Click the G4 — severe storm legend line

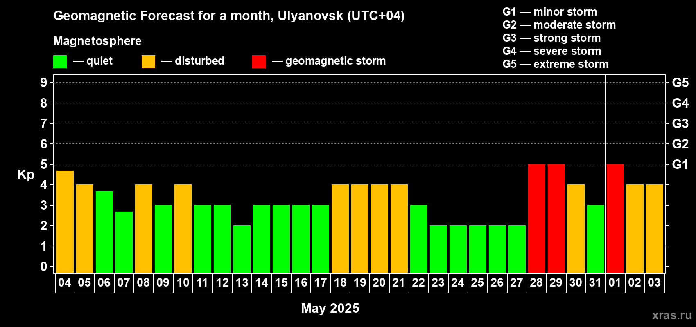pyautogui.click(x=552, y=51)
